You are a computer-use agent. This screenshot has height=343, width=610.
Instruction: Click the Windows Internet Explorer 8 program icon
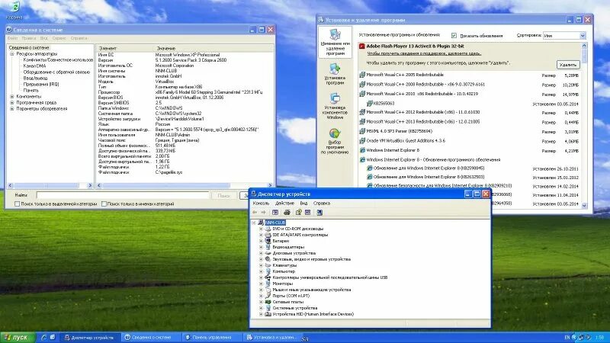[x=362, y=150]
